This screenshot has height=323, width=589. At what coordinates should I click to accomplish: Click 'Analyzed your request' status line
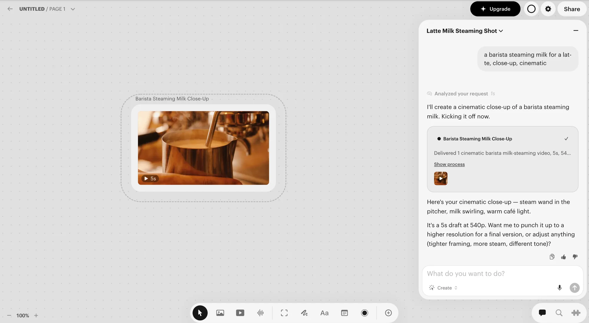(461, 94)
